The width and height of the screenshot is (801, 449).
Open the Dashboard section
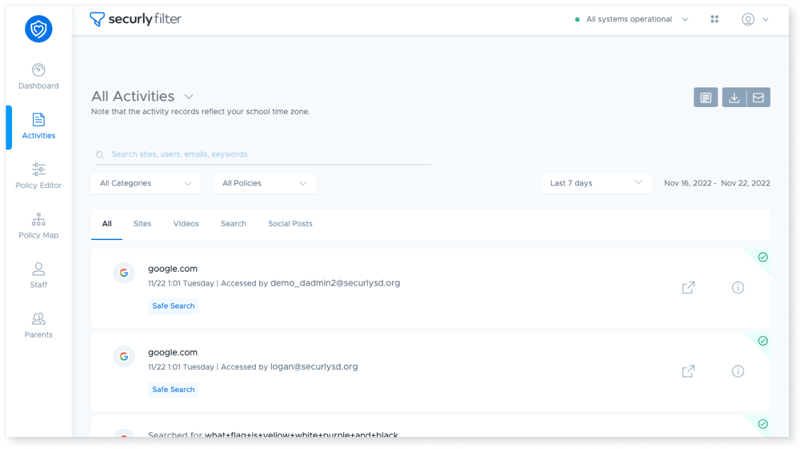coord(39,77)
